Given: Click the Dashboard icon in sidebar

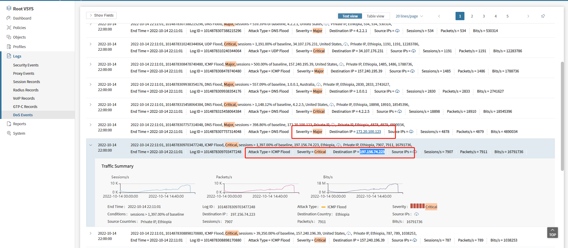Looking at the screenshot, I should coord(9,18).
